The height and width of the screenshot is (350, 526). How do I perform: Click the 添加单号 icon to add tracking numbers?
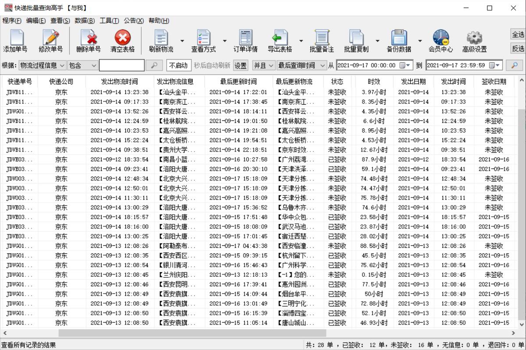16,40
